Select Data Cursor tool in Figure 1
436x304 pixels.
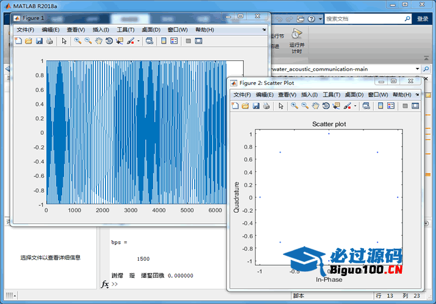pyautogui.click(x=120, y=41)
